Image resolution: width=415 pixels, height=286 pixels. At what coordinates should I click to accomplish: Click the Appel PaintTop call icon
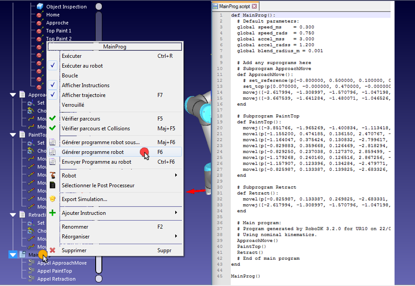pos(32,271)
